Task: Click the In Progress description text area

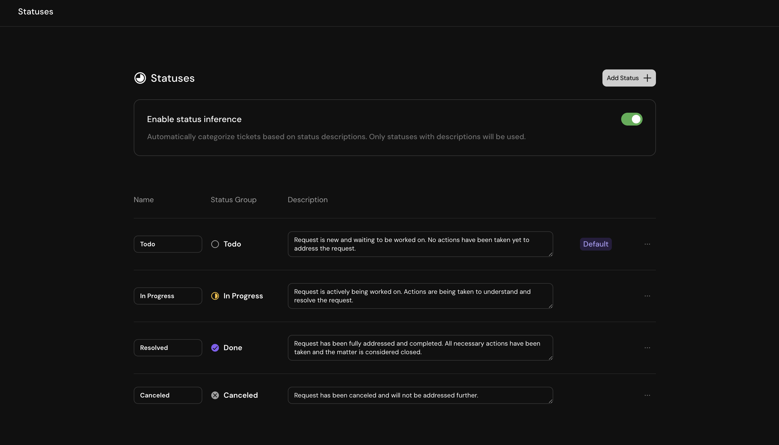Action: [420, 295]
